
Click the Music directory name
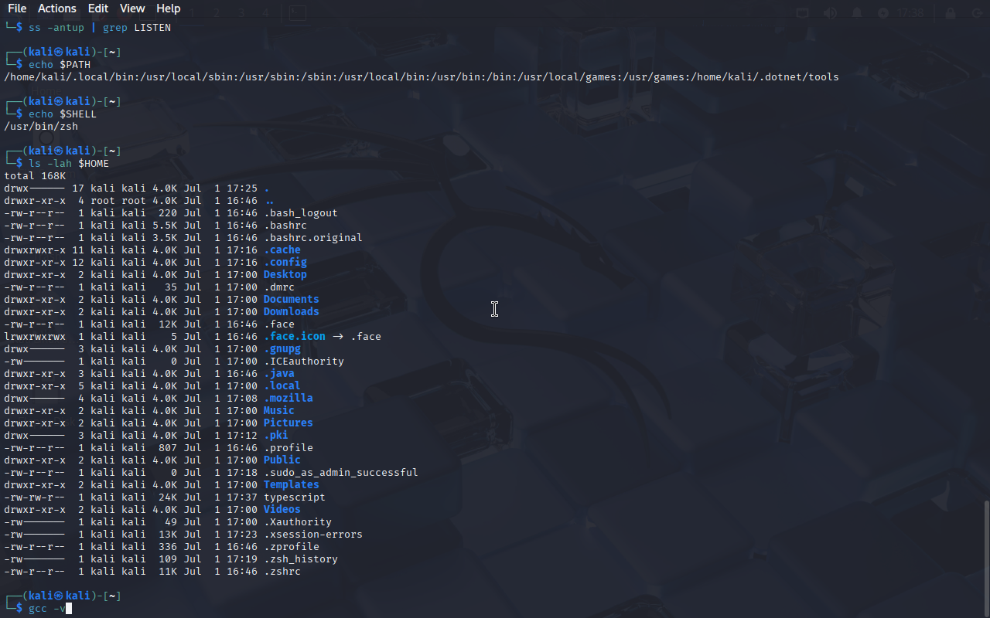point(279,411)
